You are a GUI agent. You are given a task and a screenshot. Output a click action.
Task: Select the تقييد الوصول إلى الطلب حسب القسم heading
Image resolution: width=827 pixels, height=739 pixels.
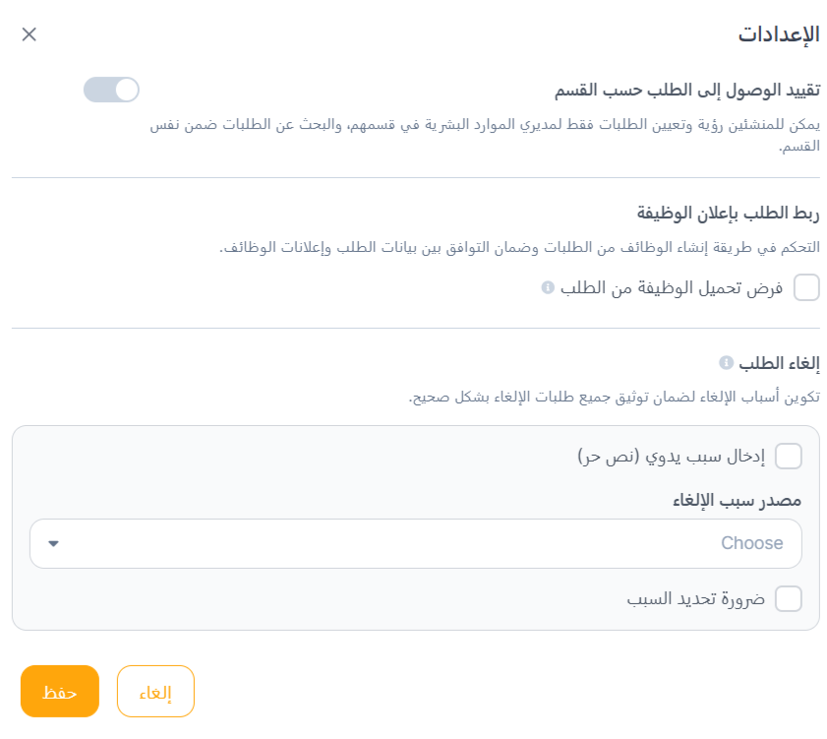tap(687, 91)
